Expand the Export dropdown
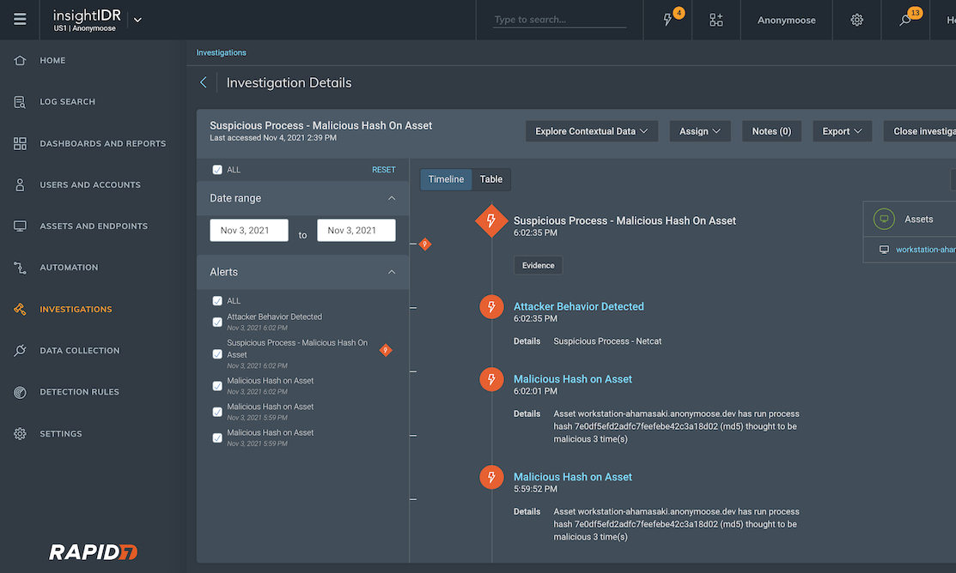 coord(842,130)
